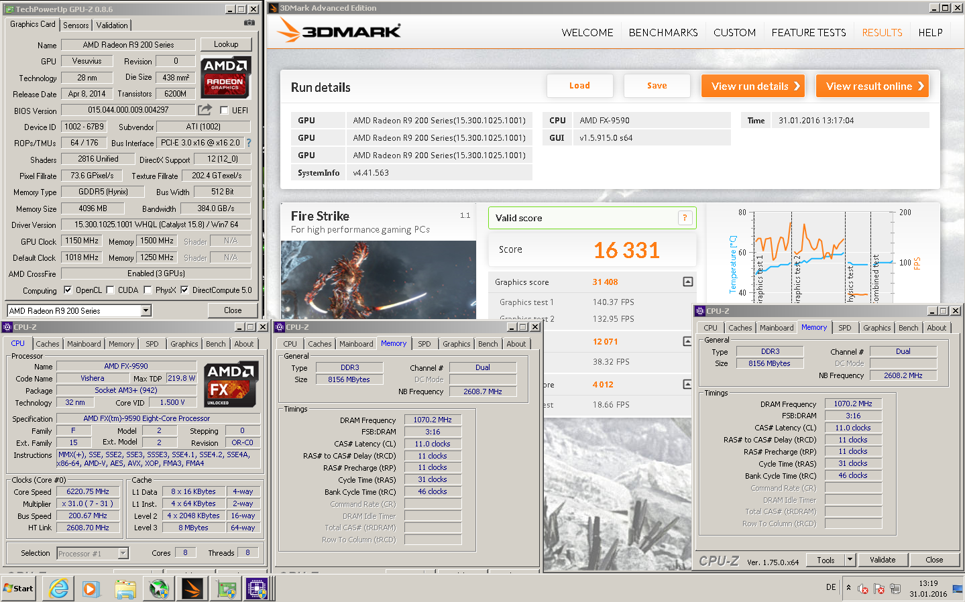
Task: Go to FEATURE TESTS in 3DMark
Action: click(809, 32)
